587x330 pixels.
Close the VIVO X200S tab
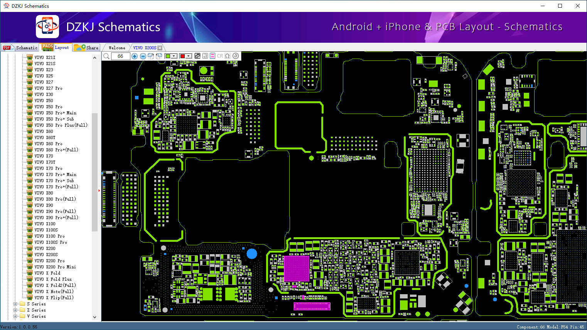pos(160,48)
